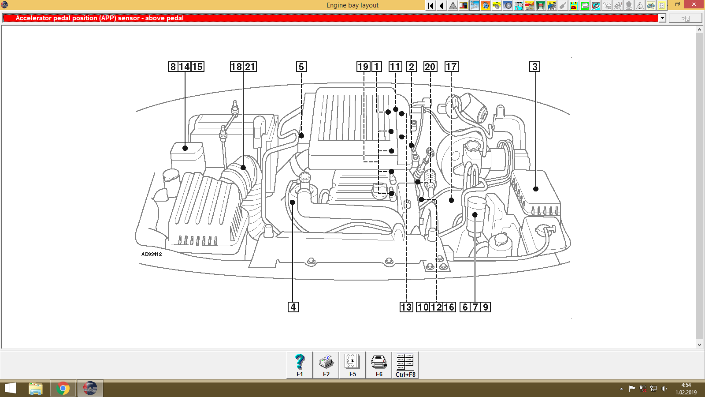Open the F5 component view icon
705x397 pixels.
(x=352, y=362)
